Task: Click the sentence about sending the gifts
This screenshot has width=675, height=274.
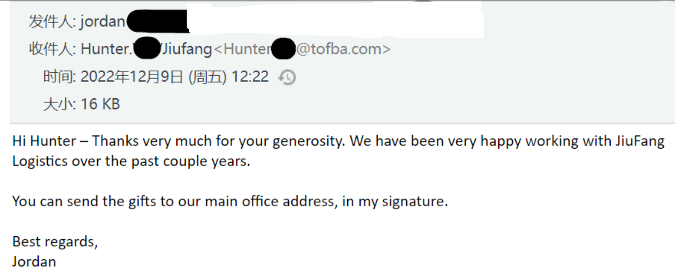Action: pyautogui.click(x=230, y=202)
